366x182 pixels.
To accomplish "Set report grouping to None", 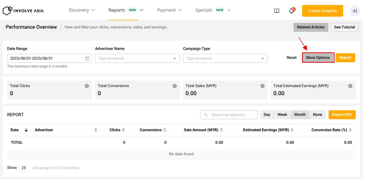I will 317,115.
